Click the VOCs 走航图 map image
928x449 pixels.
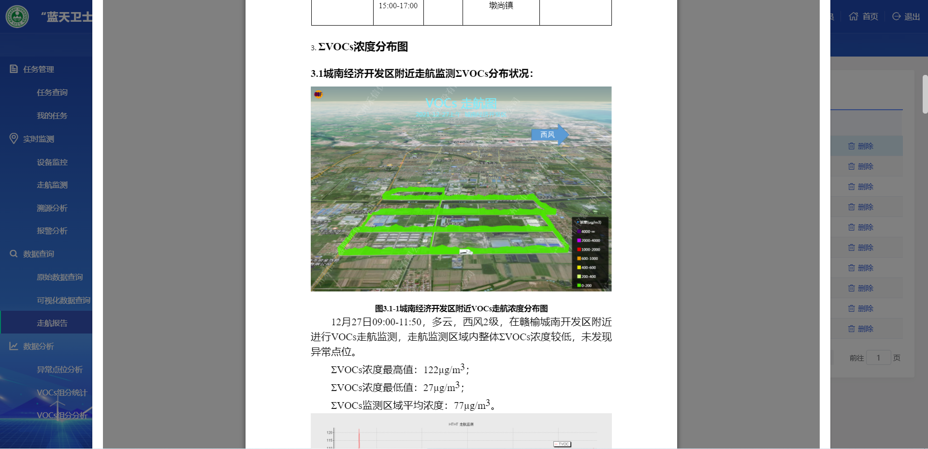(x=461, y=189)
